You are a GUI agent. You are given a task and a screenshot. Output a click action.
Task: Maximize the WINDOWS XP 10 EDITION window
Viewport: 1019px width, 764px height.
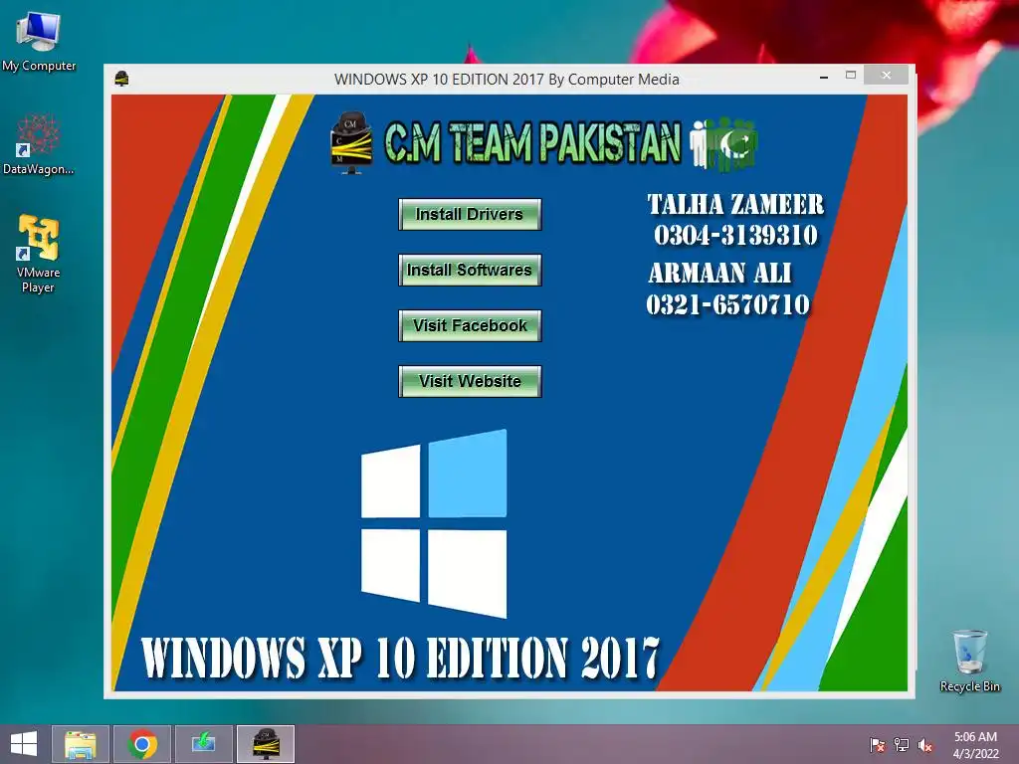[x=851, y=76]
